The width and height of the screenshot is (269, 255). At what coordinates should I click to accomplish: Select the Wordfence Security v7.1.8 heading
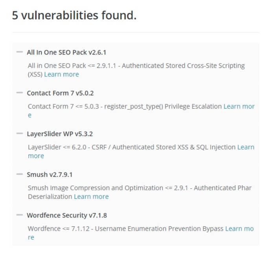click(x=67, y=215)
